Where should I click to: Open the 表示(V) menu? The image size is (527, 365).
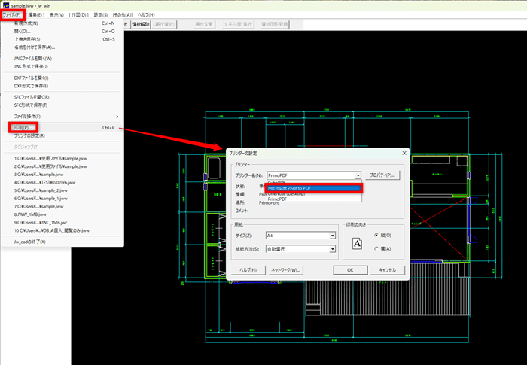coord(56,15)
